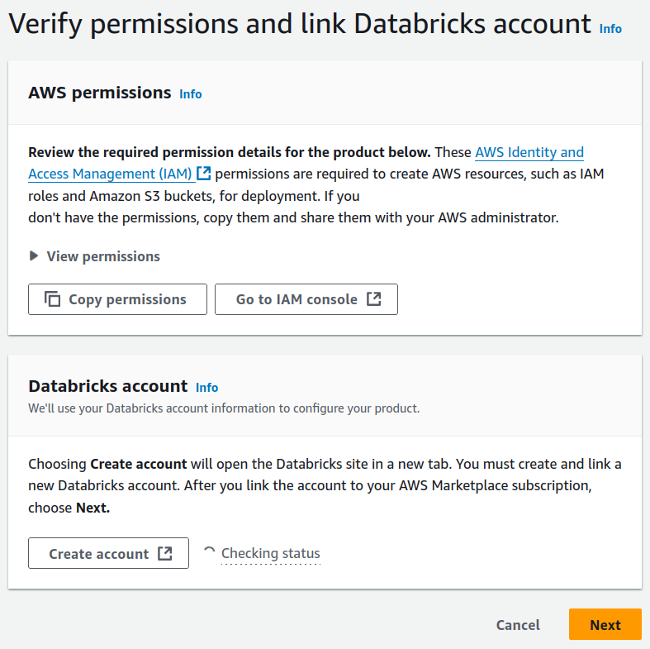Open Info beside the page title
Viewport: 650px width, 649px height.
[610, 28]
